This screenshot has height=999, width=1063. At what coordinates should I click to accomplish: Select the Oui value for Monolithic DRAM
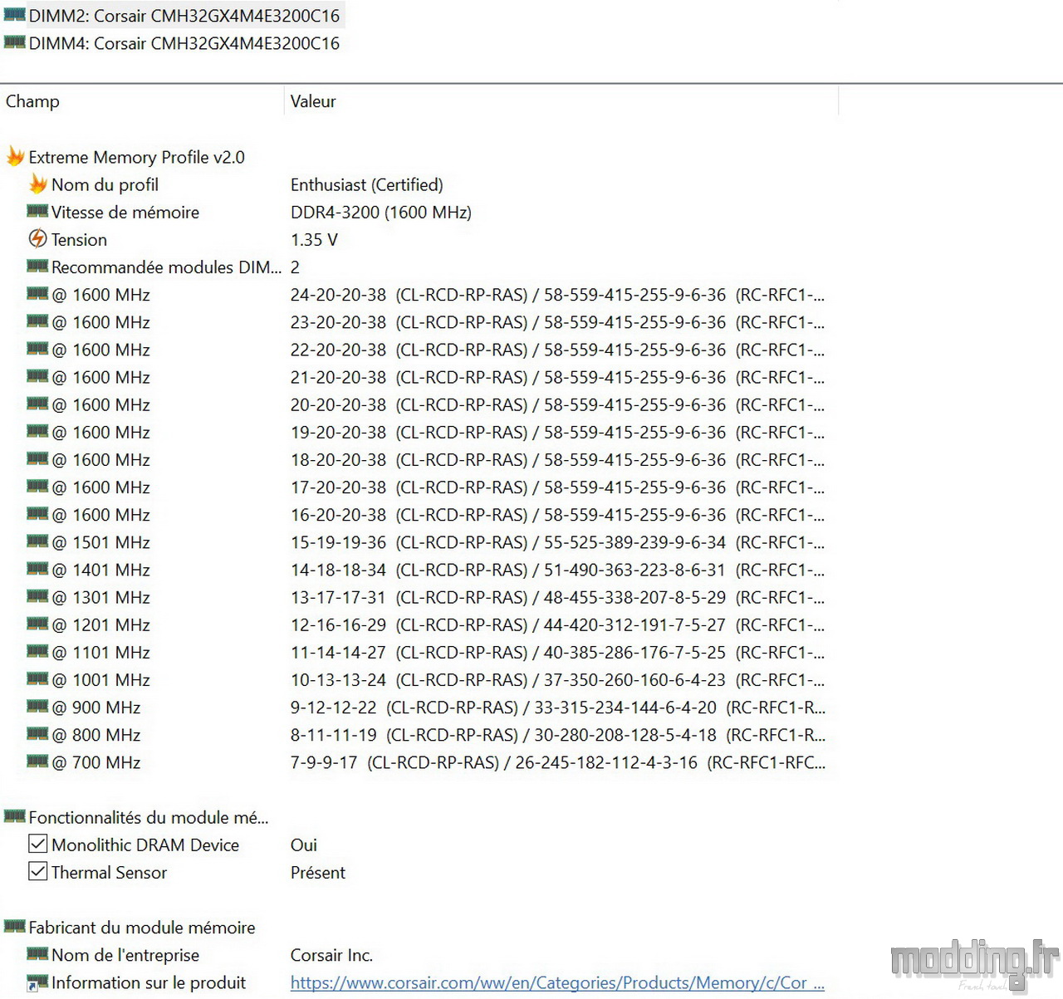tap(304, 845)
